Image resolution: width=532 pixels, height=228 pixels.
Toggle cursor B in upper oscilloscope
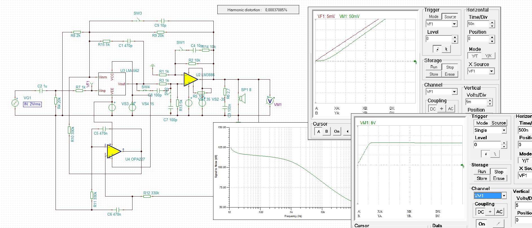(x=326, y=131)
